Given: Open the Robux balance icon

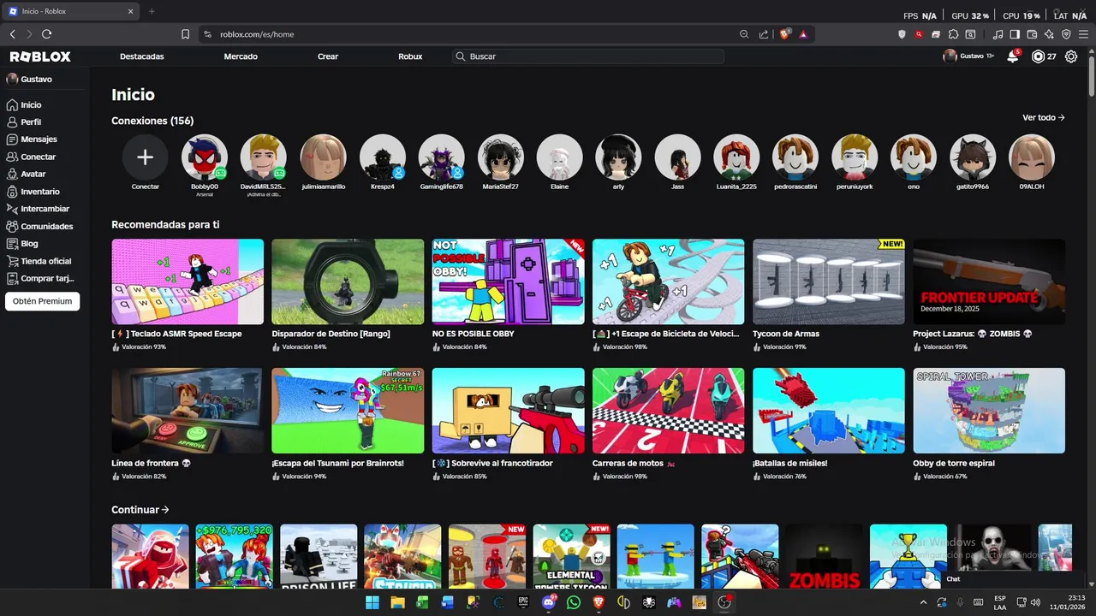Looking at the screenshot, I should coord(1038,56).
